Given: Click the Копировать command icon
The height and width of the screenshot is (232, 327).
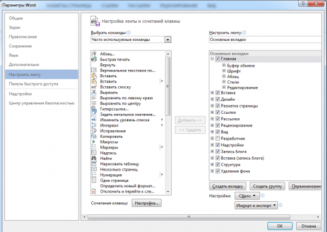Looking at the screenshot, I should (x=94, y=136).
